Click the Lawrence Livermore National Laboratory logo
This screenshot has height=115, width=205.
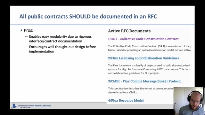[x=14, y=106]
